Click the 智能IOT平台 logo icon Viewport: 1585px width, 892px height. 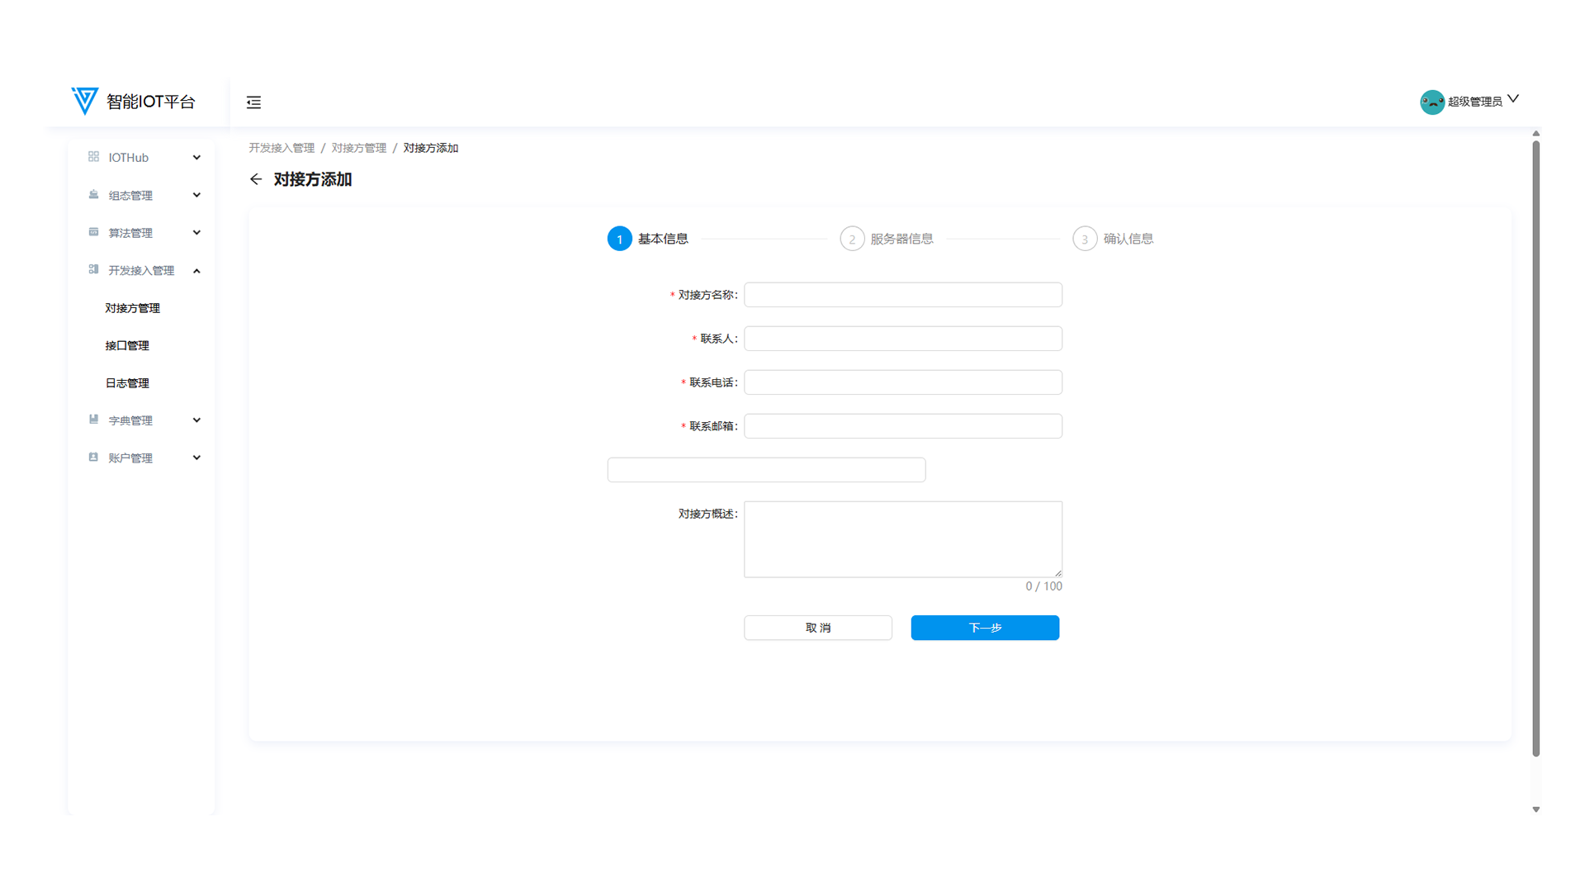click(x=84, y=101)
